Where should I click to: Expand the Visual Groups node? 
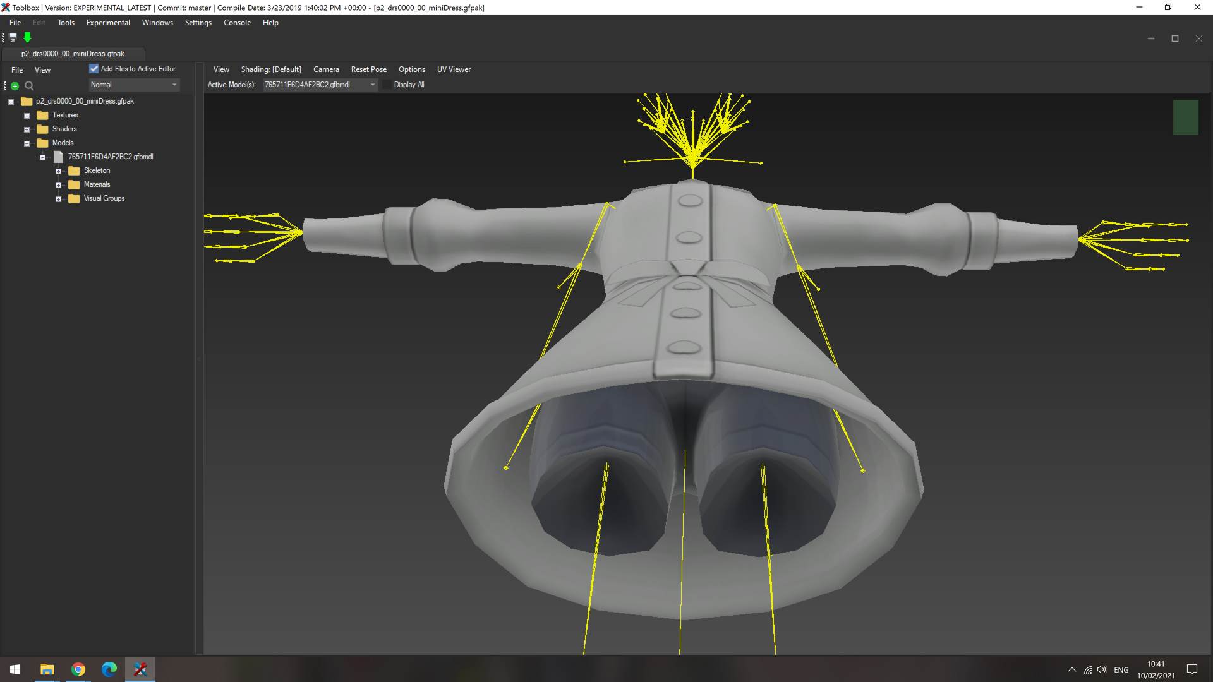[58, 199]
